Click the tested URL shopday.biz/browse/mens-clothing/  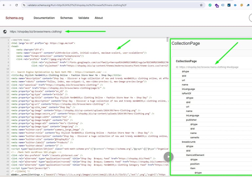[x=36, y=32]
